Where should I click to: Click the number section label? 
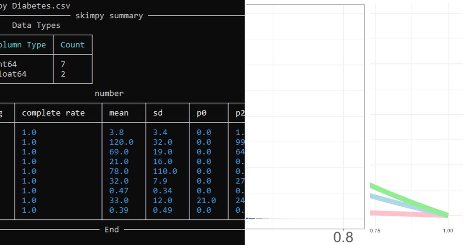109,93
